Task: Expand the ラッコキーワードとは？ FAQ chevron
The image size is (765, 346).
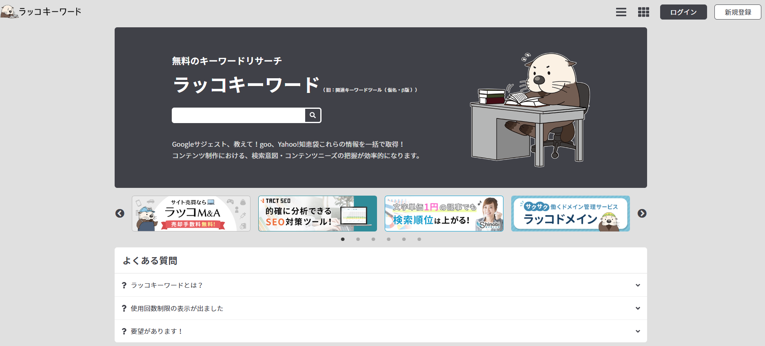Action: 638,285
